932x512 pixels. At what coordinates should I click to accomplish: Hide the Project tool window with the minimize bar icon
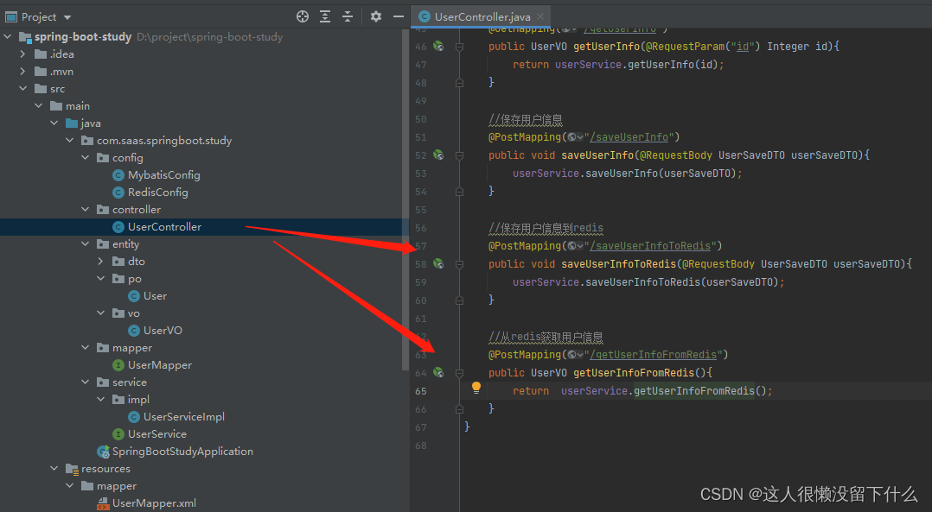(x=399, y=16)
